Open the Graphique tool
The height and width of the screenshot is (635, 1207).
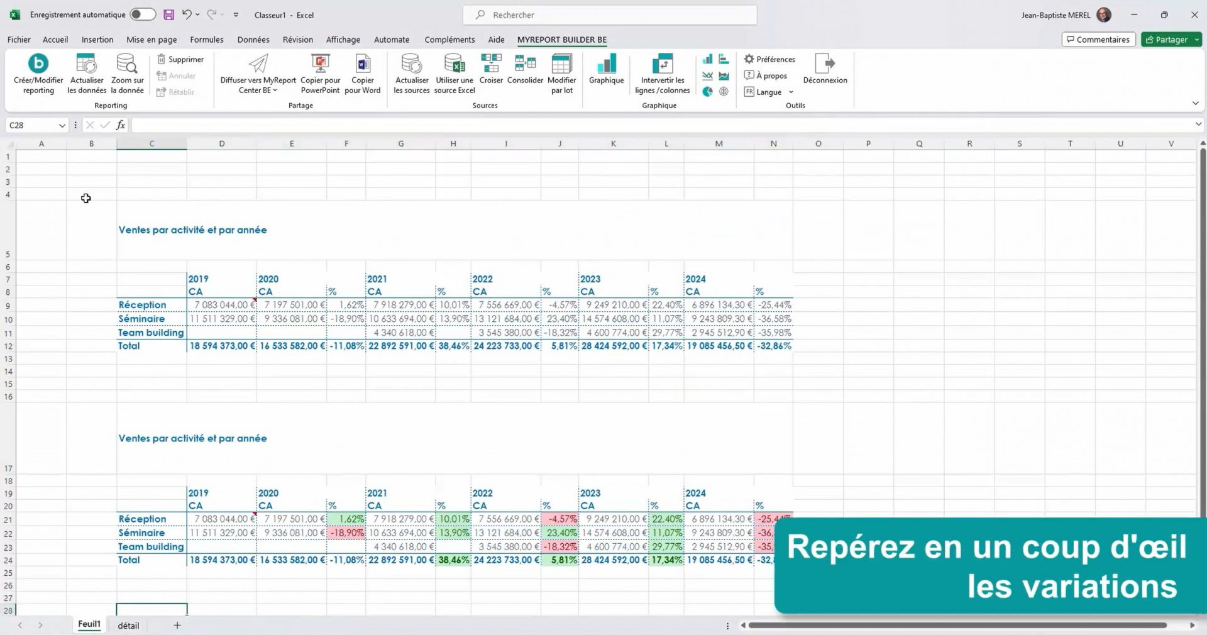(606, 65)
